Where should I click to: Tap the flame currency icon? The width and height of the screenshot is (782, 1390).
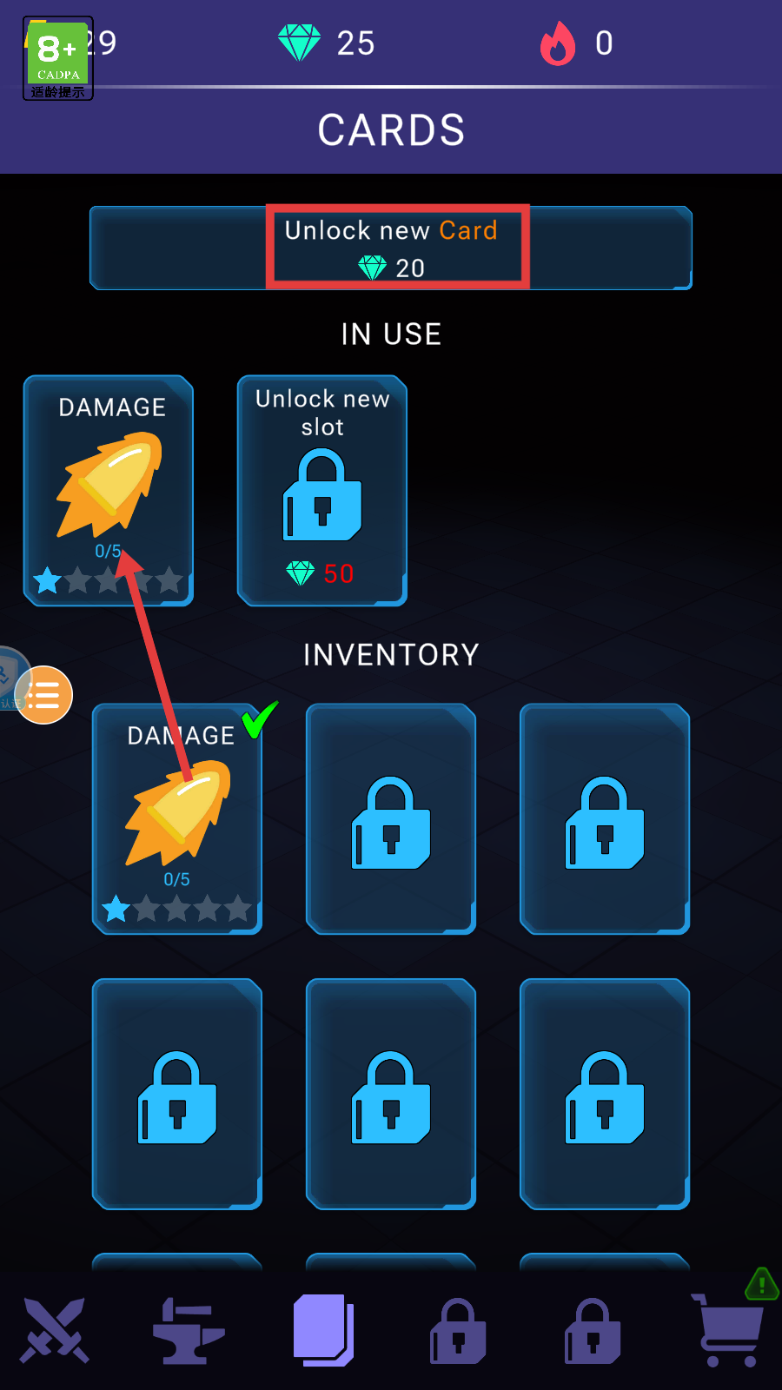click(558, 43)
